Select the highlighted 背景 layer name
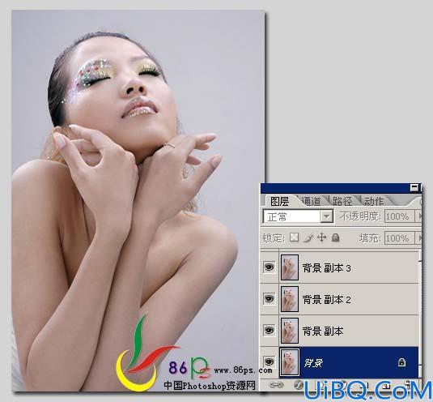 coord(313,362)
